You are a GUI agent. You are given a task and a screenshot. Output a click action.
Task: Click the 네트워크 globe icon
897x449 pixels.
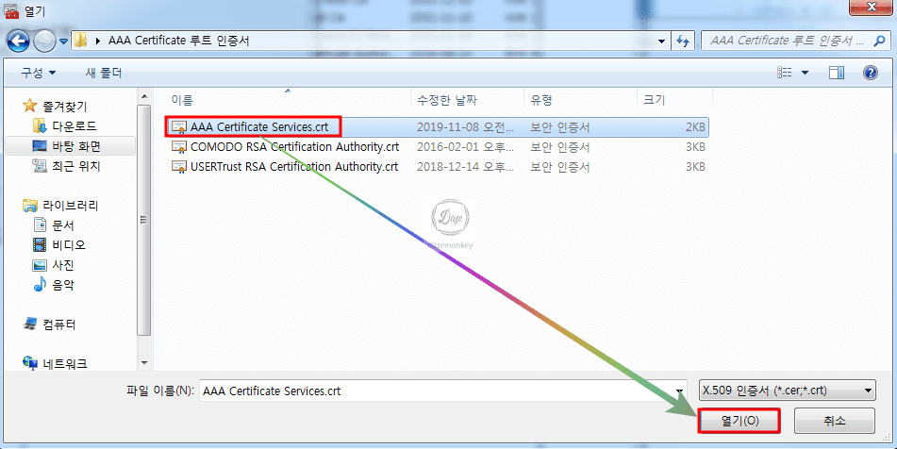(x=30, y=362)
